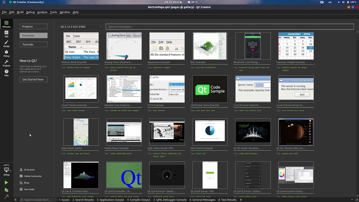Select the Examples button
The image size is (359, 202).
(x=33, y=35)
